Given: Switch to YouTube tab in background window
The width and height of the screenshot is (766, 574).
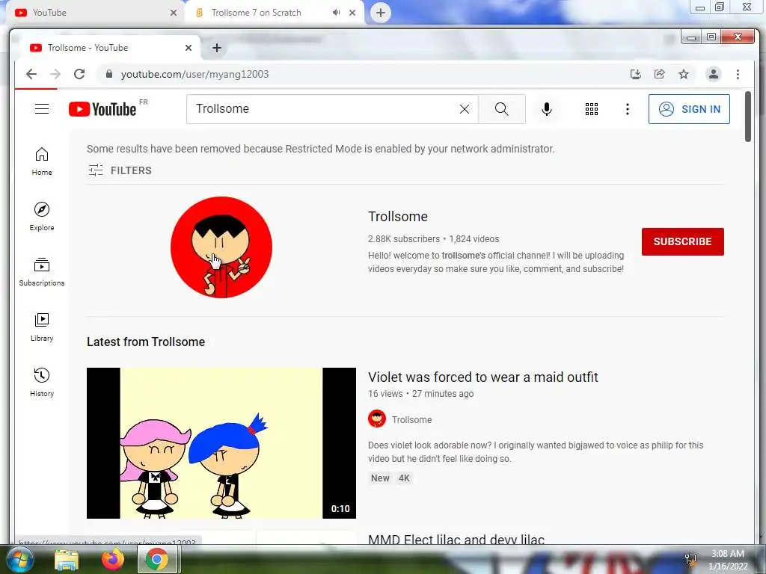Looking at the screenshot, I should click(93, 13).
